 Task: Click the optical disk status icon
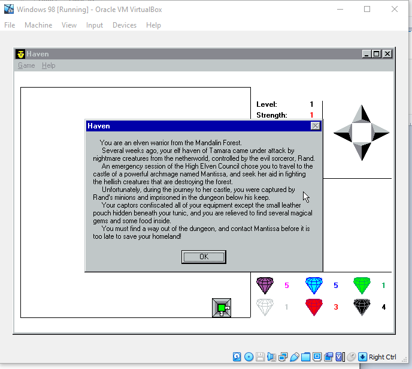(x=249, y=357)
